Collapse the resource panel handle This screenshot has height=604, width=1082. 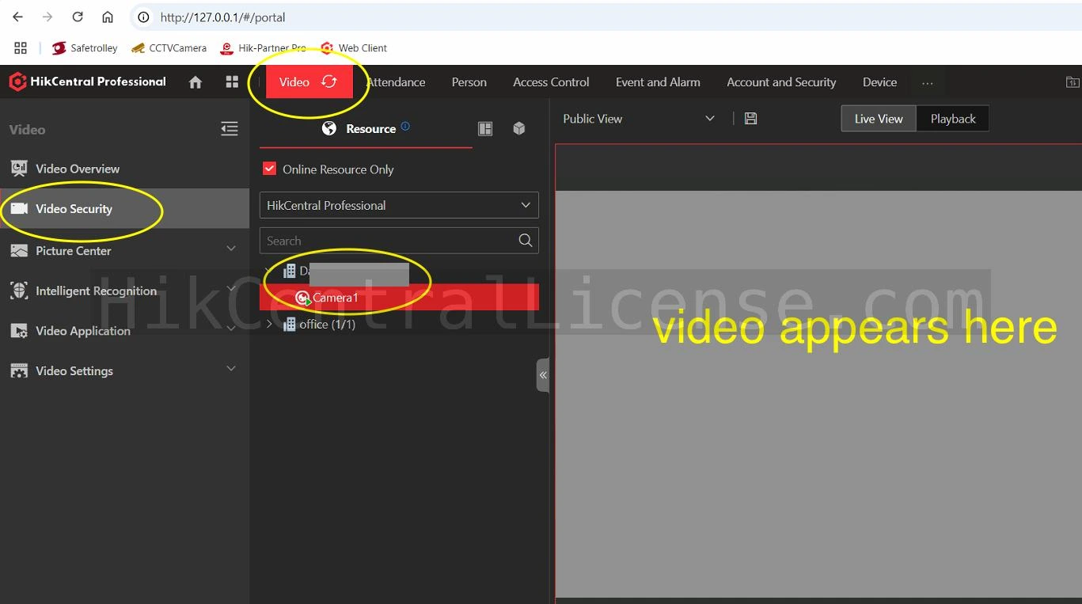click(543, 375)
